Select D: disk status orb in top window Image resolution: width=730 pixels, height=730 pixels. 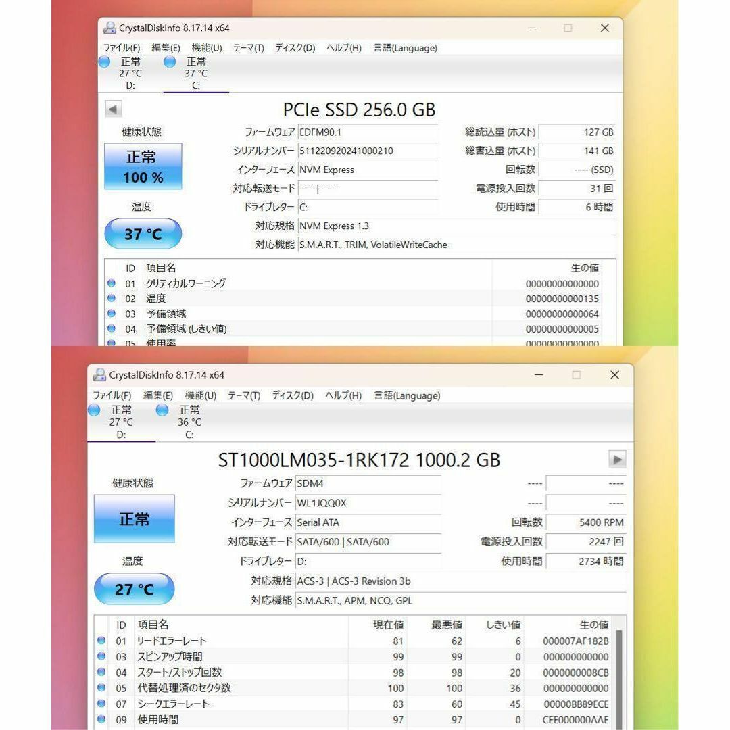105,62
